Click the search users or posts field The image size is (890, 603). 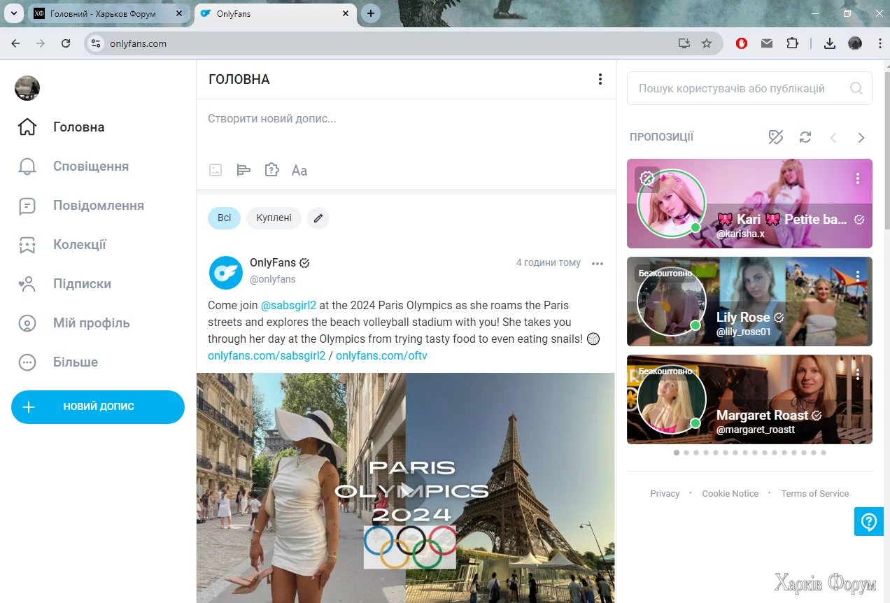pos(749,88)
